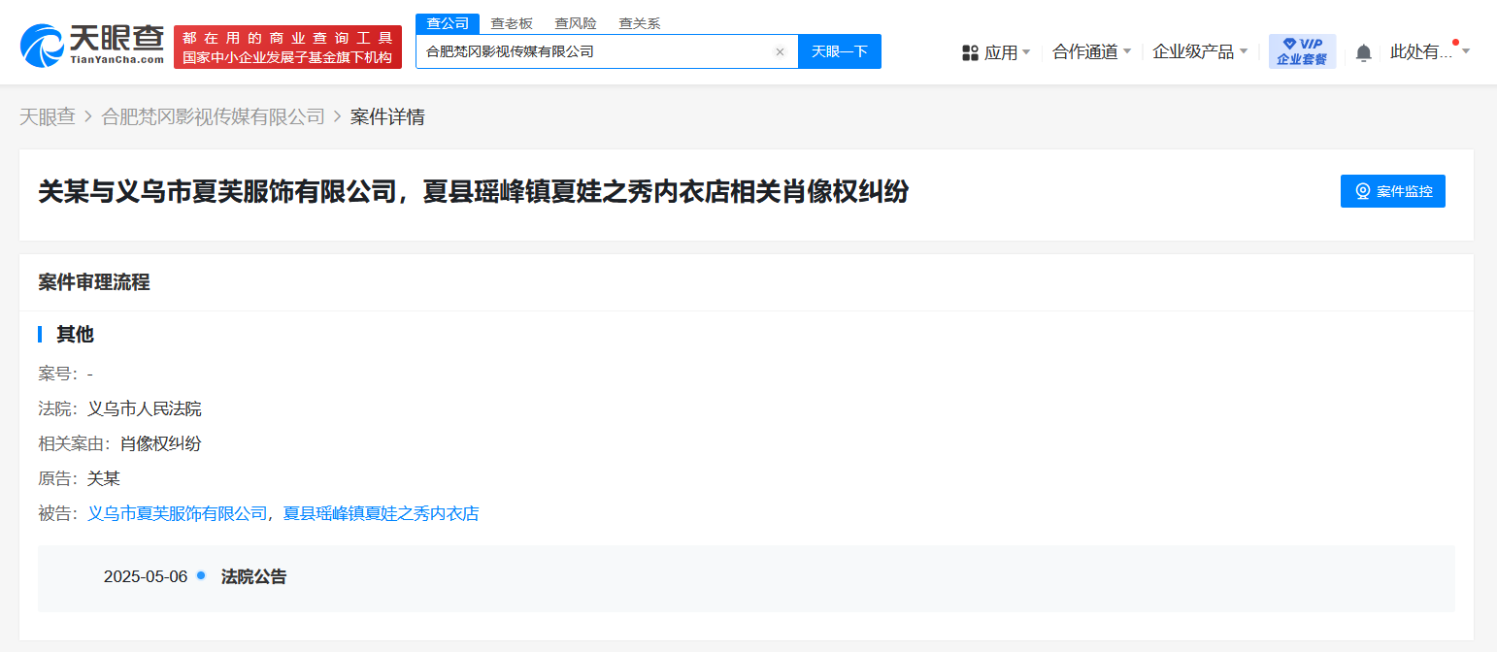Switch to the 查关系 tab
This screenshot has width=1497, height=652.
click(640, 23)
